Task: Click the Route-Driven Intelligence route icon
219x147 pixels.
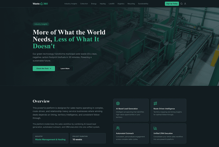Action: coord(155,103)
